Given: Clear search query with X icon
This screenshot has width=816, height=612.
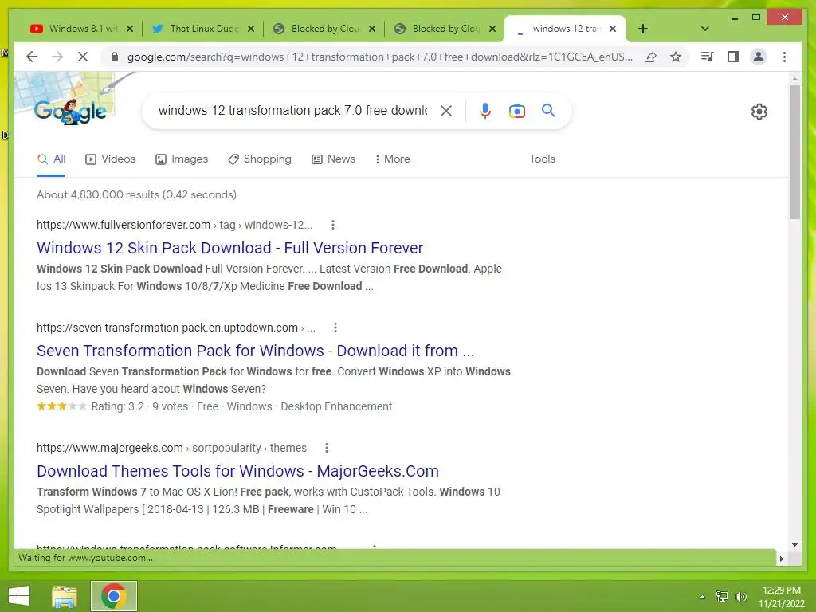Looking at the screenshot, I should 446,110.
